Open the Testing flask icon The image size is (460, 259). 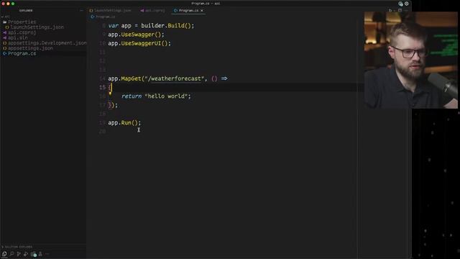click(x=40, y=254)
